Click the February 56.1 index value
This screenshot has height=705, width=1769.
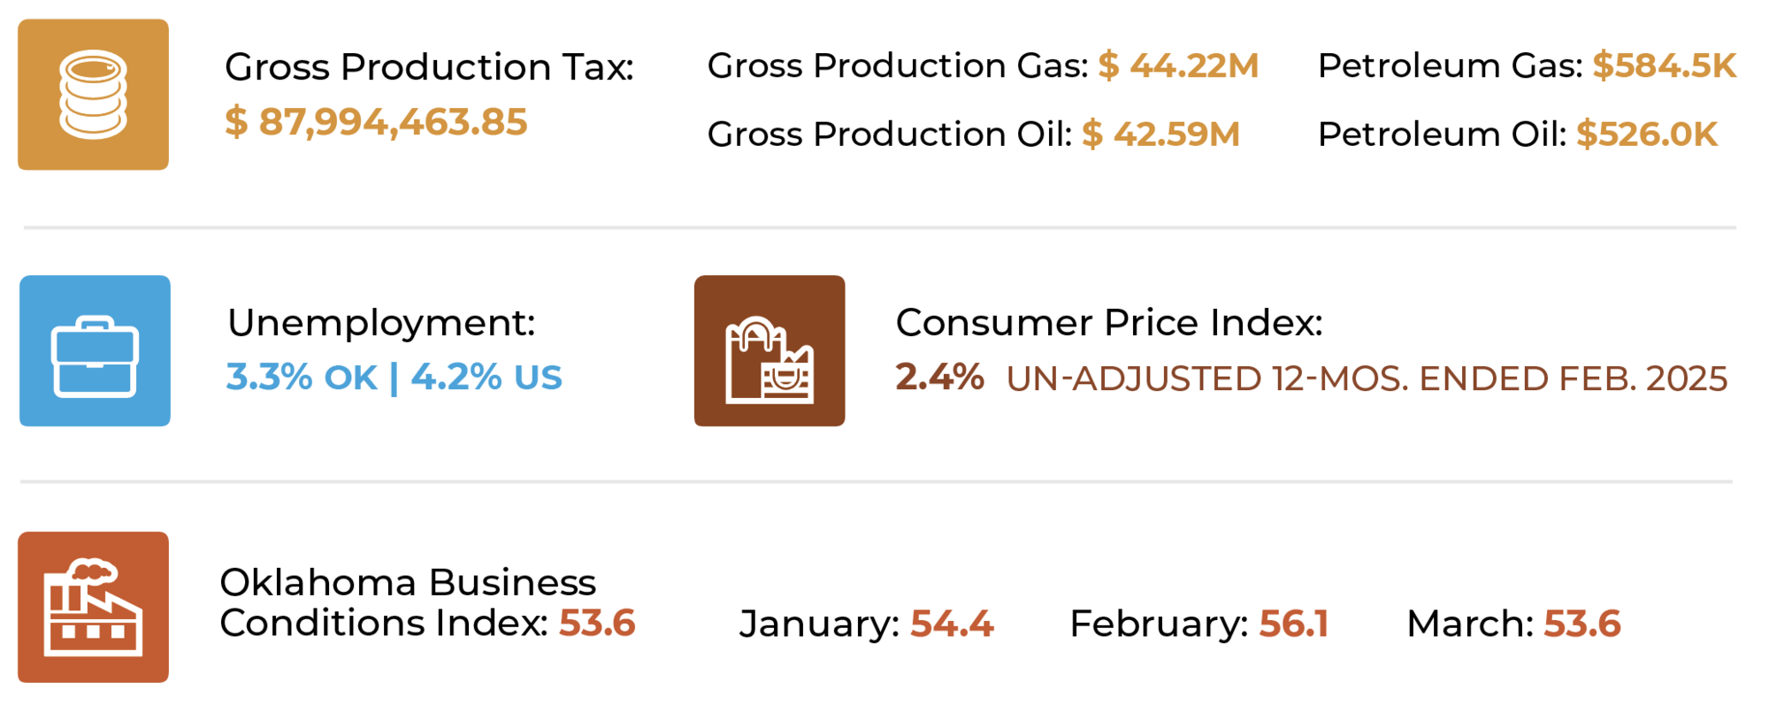[1293, 624]
